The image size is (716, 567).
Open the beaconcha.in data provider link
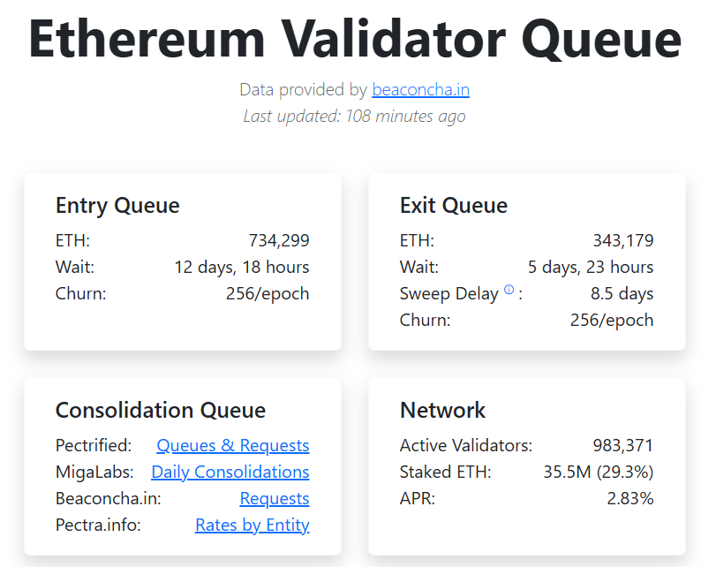pyautogui.click(x=420, y=89)
